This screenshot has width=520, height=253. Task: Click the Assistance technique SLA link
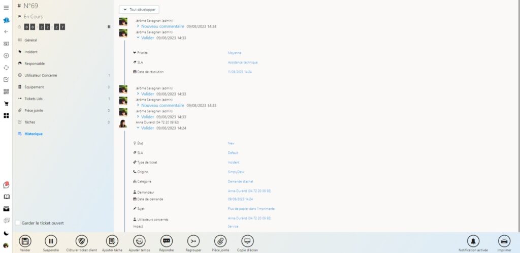[x=243, y=62]
